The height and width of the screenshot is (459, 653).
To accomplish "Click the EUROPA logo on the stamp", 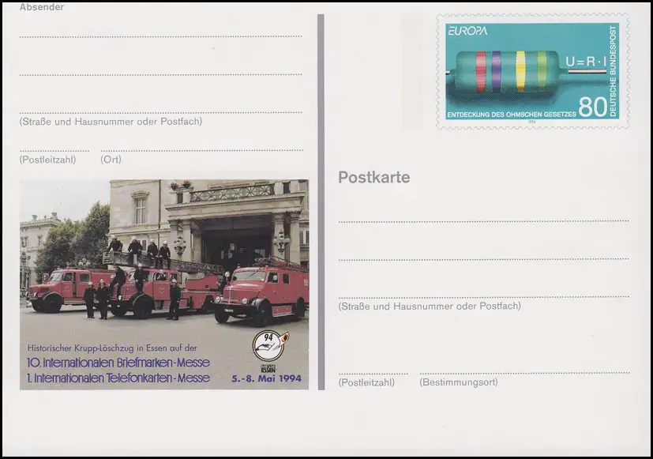I will pos(467,31).
